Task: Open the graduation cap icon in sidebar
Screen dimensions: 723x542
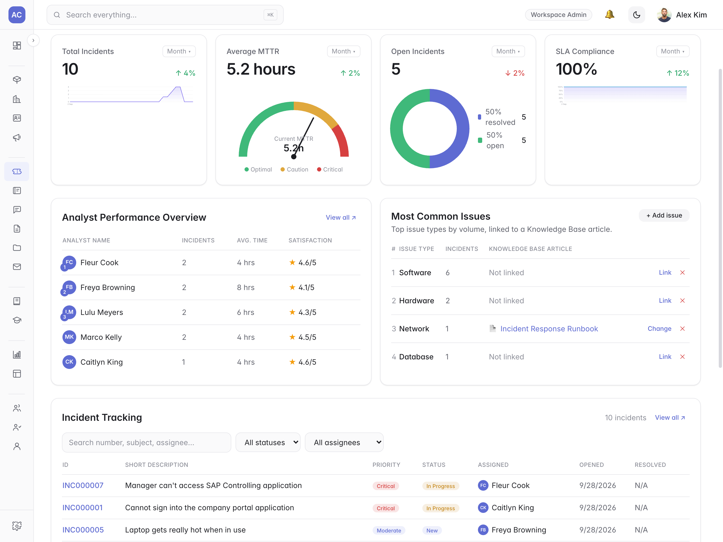Action: click(x=17, y=320)
